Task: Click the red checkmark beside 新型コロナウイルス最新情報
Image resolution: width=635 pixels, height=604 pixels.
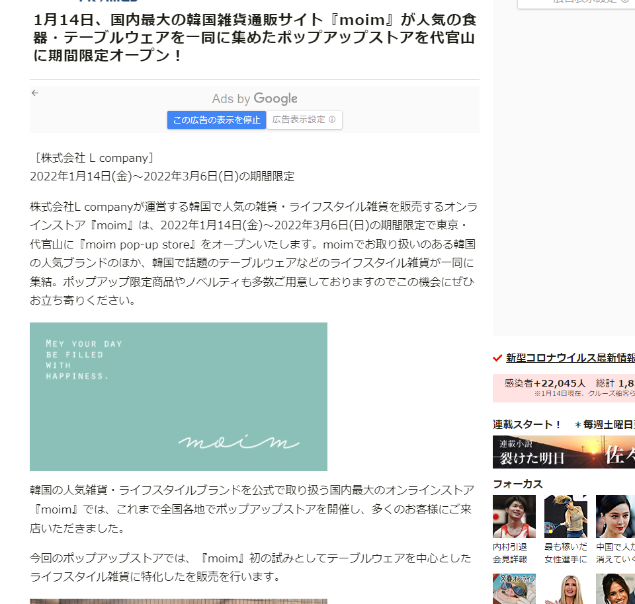Action: 497,358
